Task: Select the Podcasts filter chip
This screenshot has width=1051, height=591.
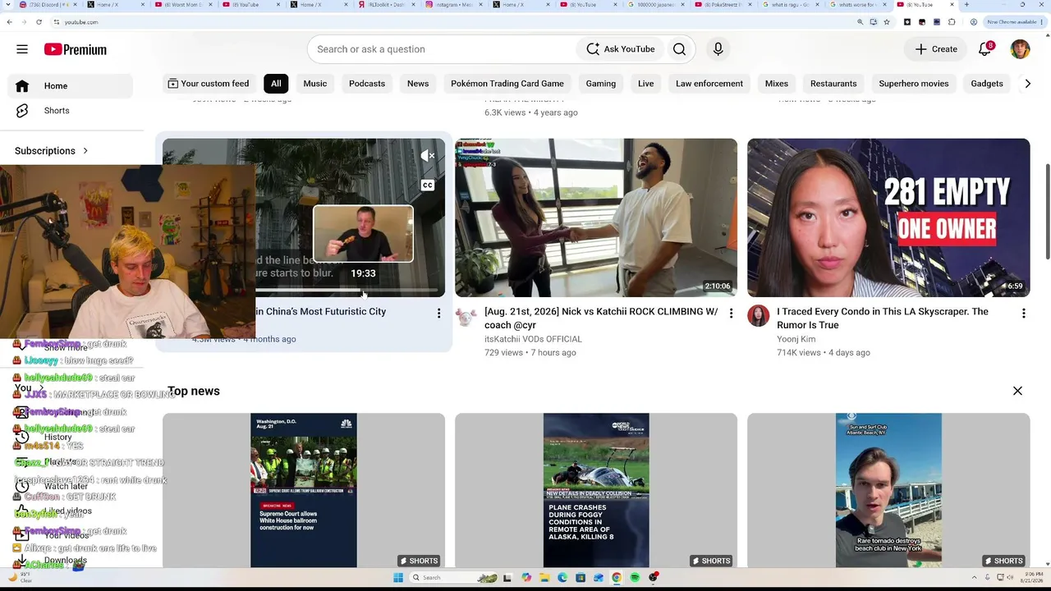Action: pyautogui.click(x=367, y=84)
